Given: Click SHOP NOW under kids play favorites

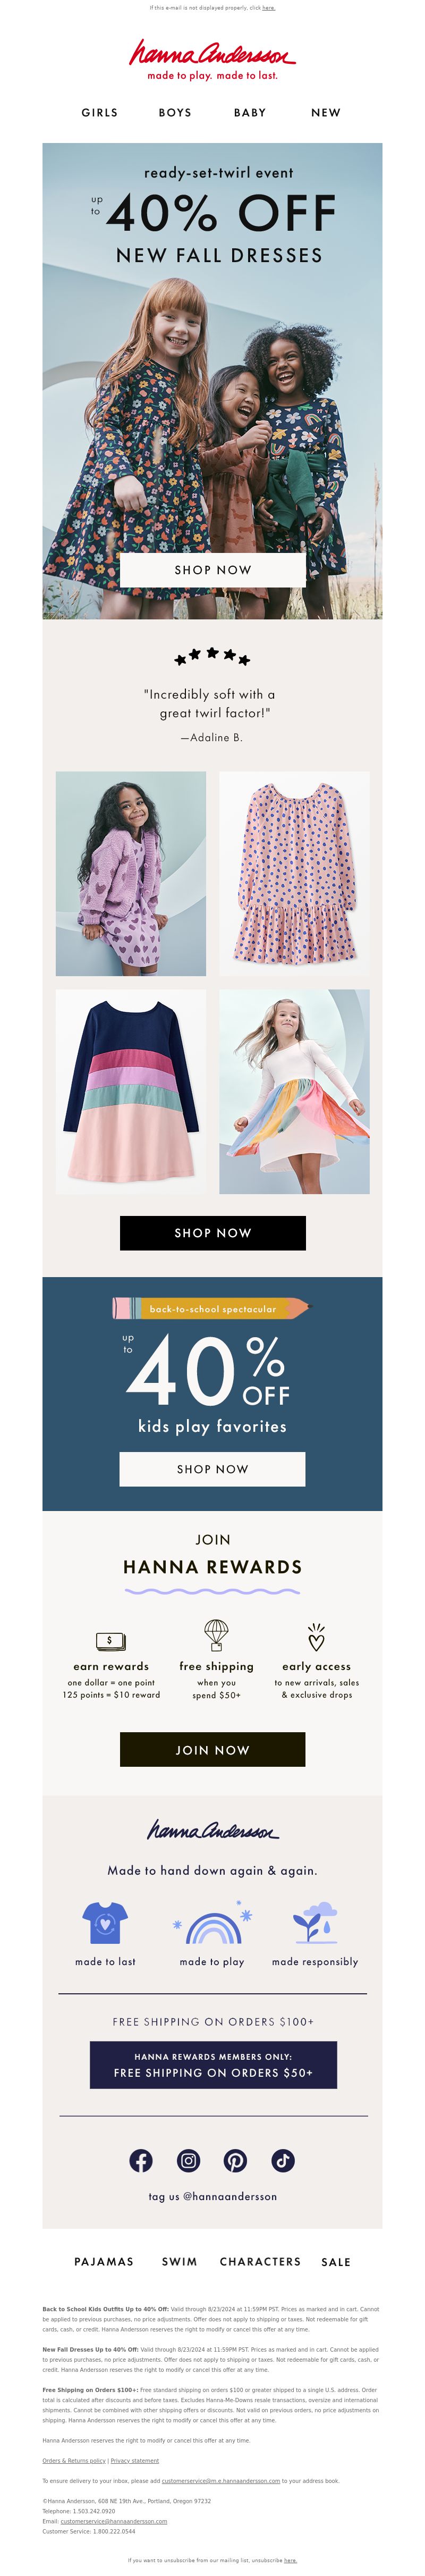Looking at the screenshot, I should [x=212, y=1469].
